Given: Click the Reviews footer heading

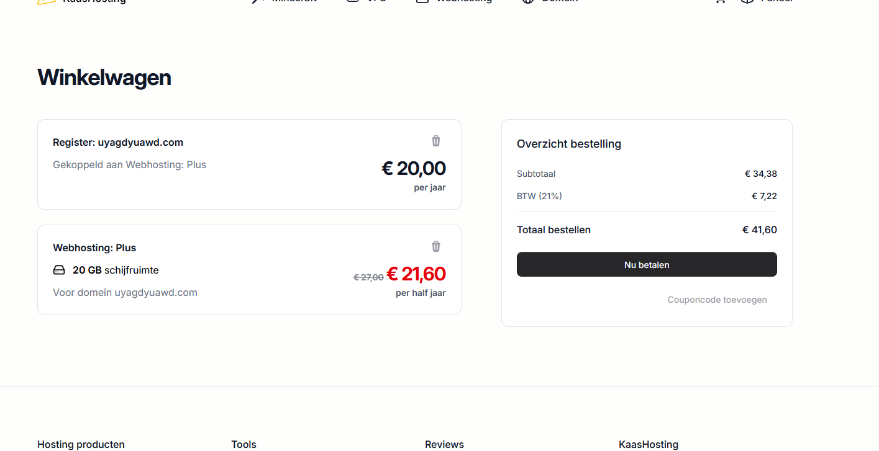Looking at the screenshot, I should coord(444,444).
